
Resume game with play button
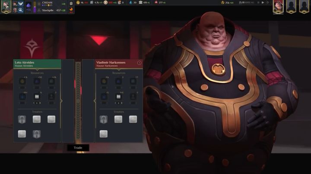(263, 3)
